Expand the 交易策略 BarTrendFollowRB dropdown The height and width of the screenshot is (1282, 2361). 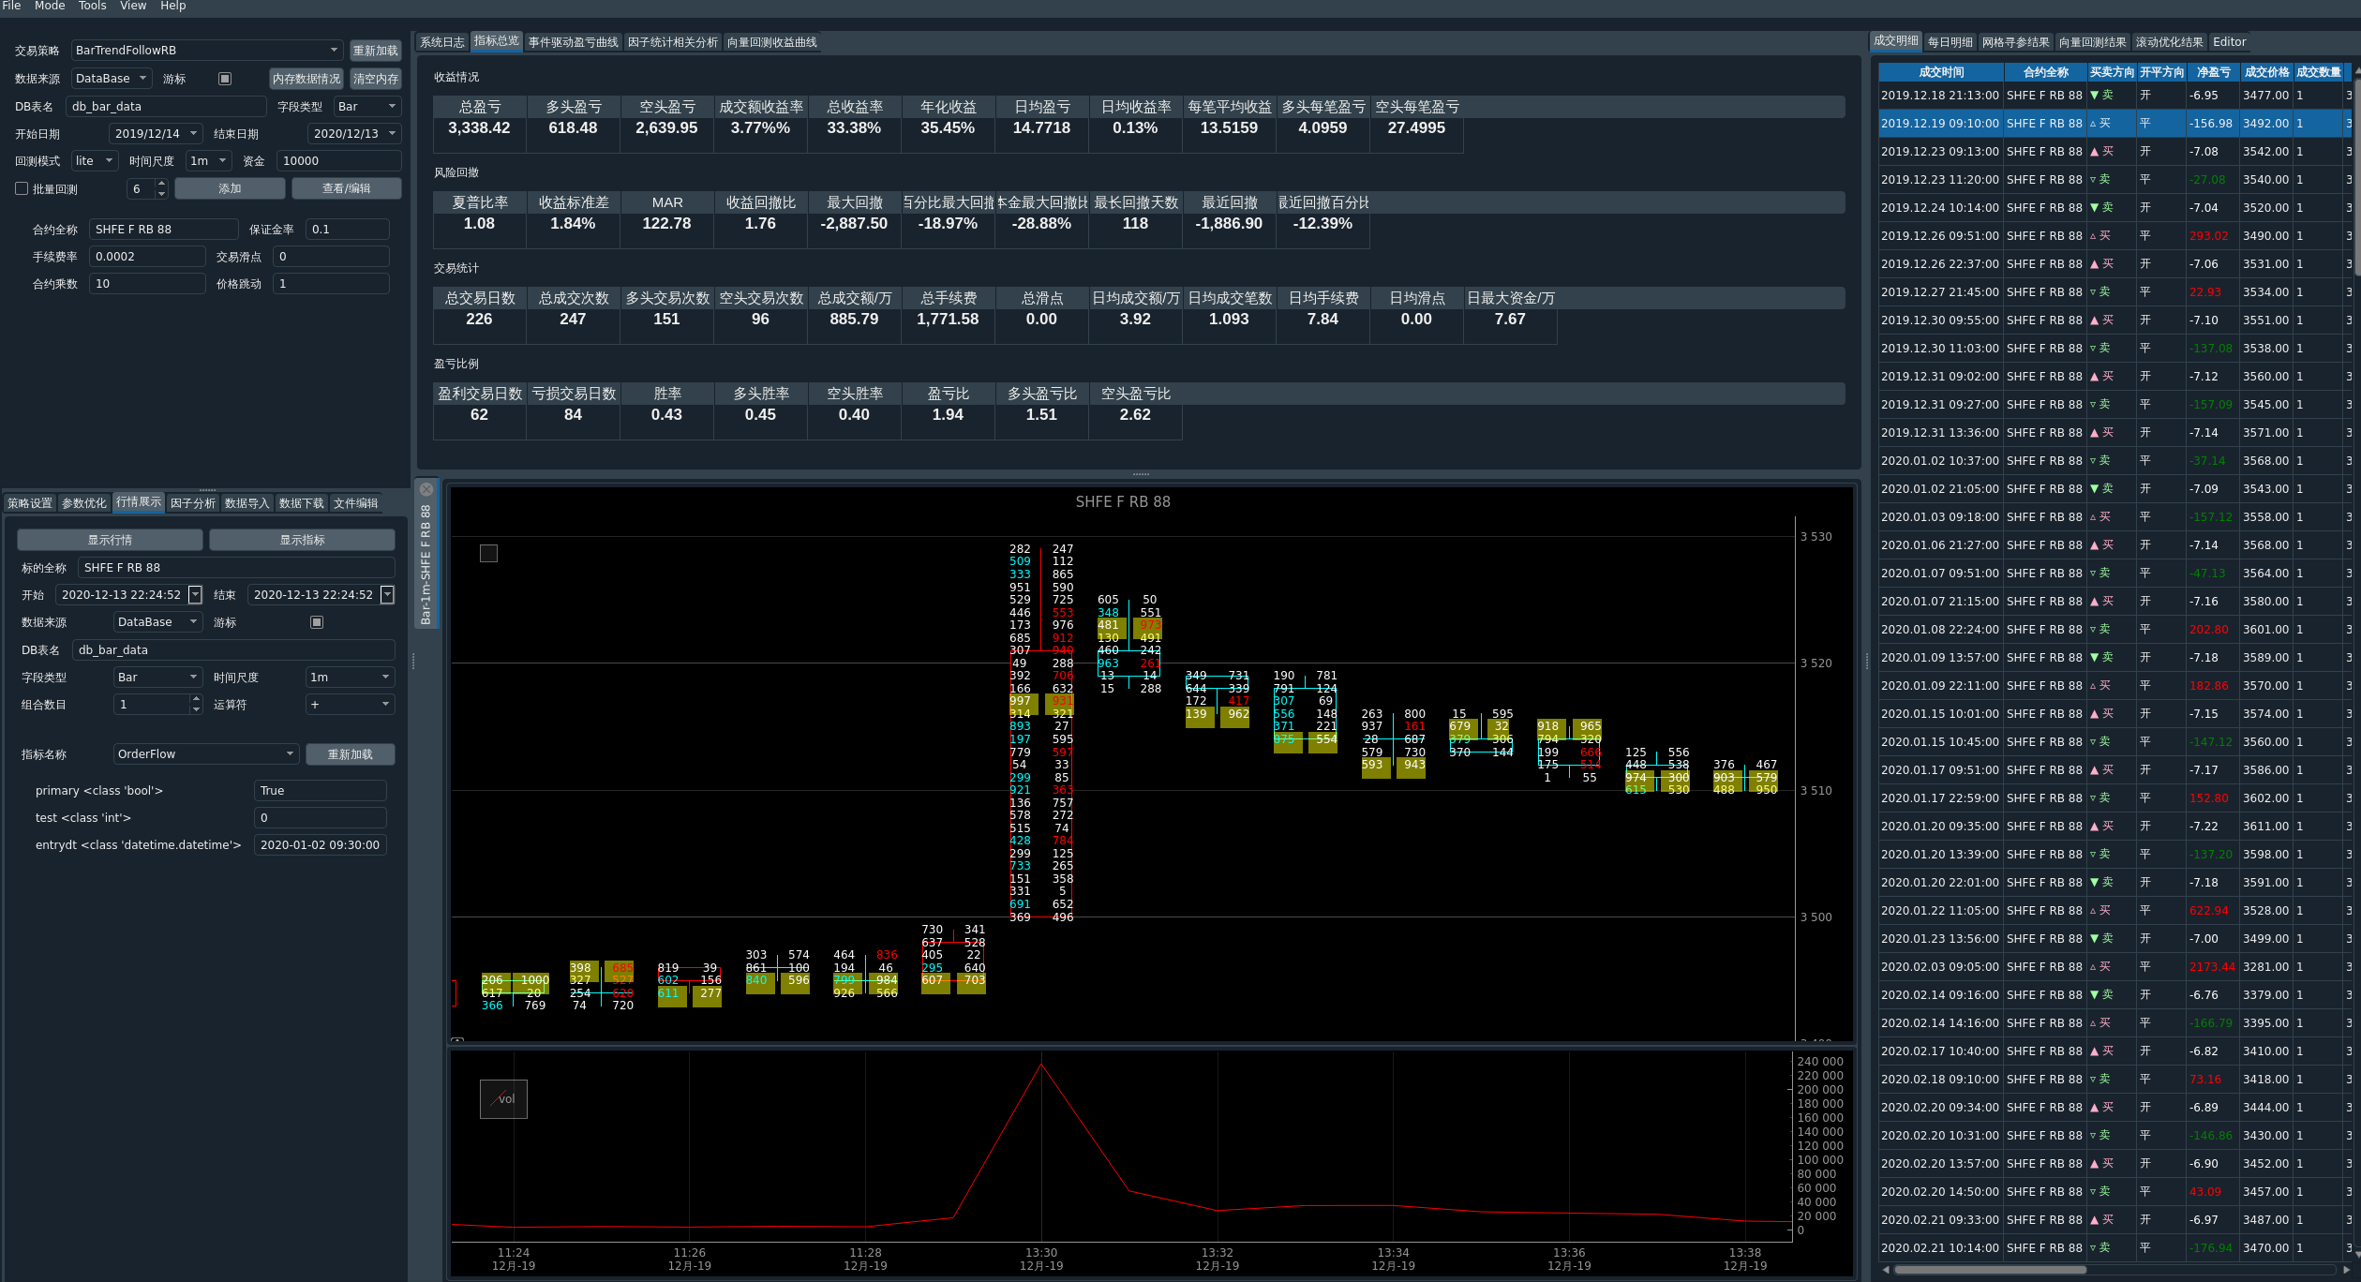coord(333,51)
